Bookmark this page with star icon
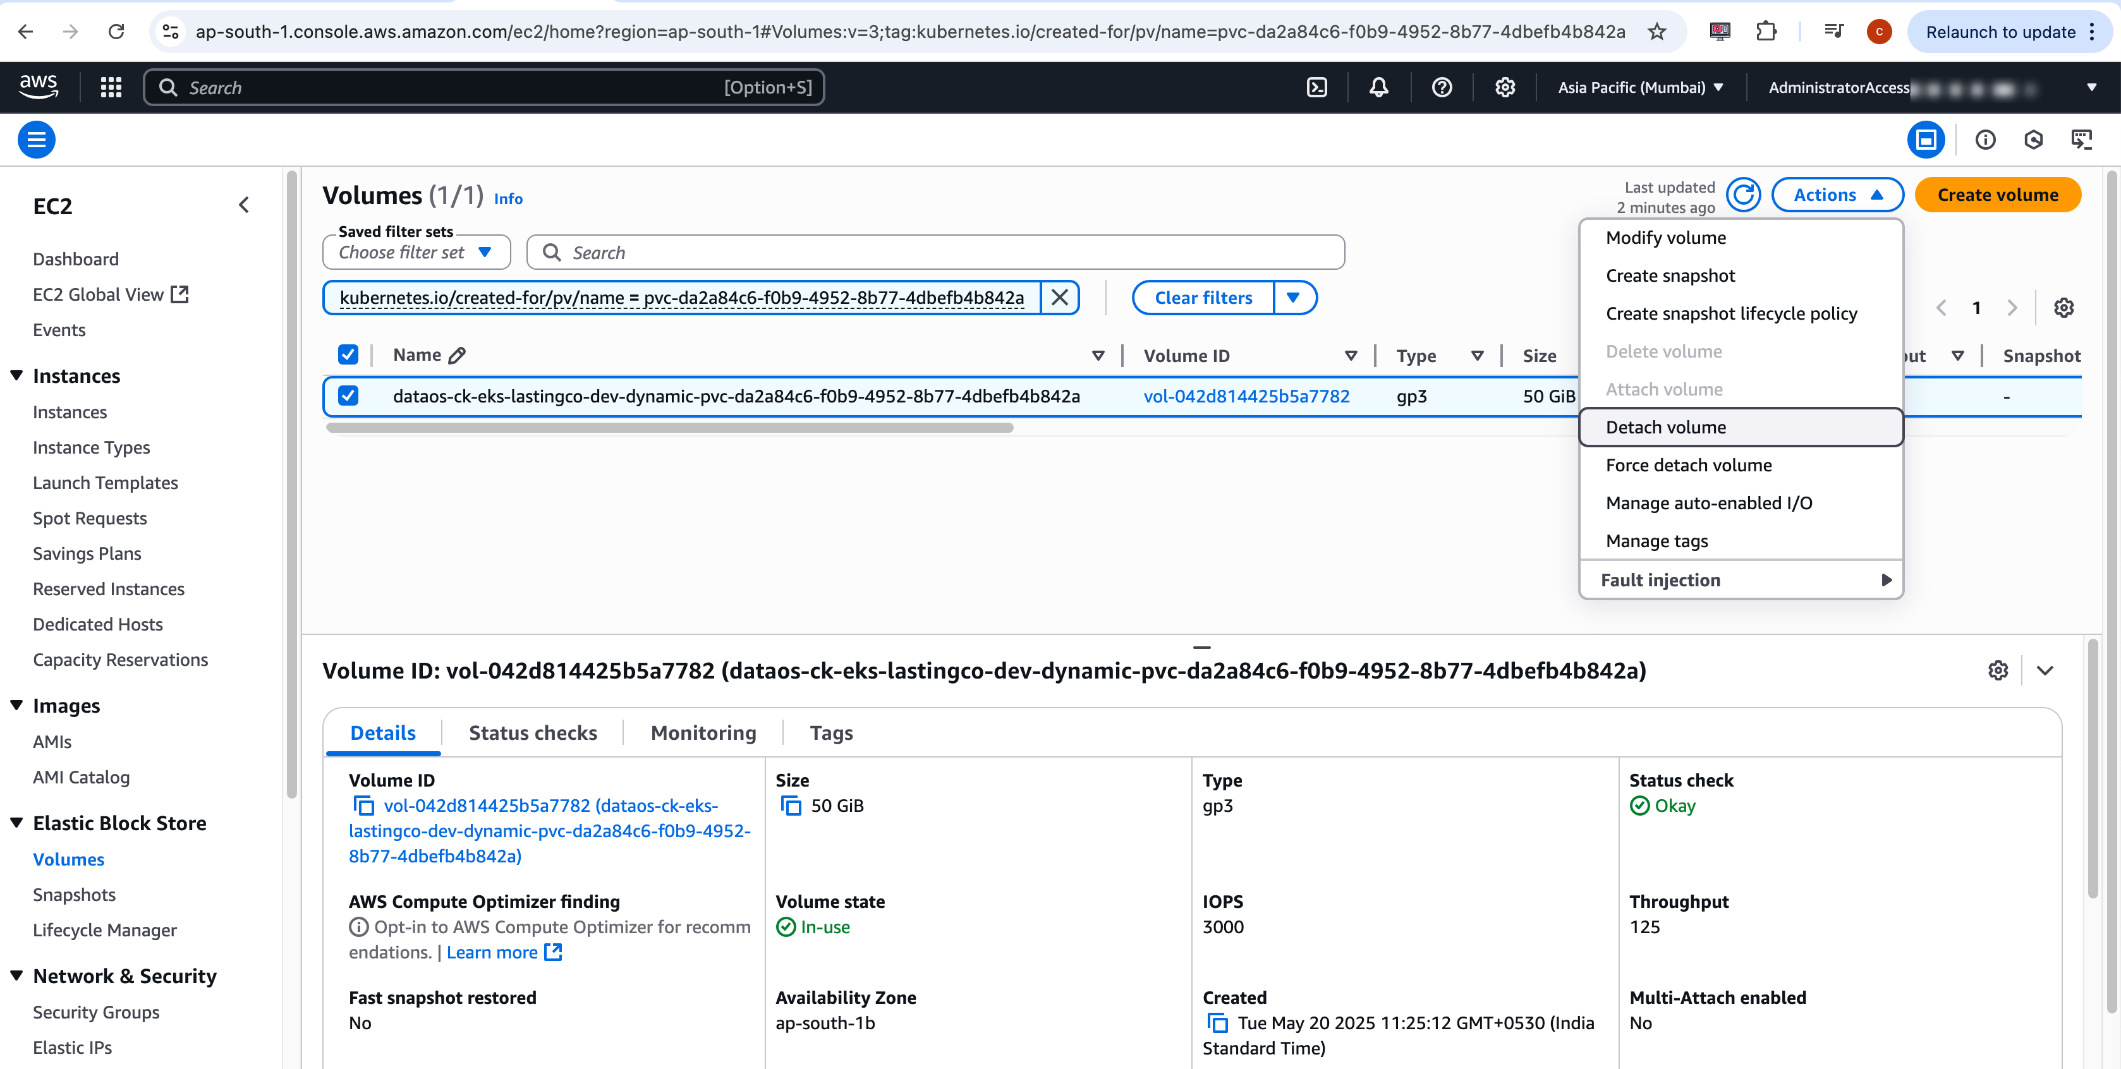The image size is (2121, 1069). click(1656, 31)
